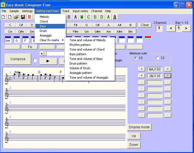This screenshot has width=194, height=153.
Task: Click the green A toolbar icon
Action: tap(108, 17)
